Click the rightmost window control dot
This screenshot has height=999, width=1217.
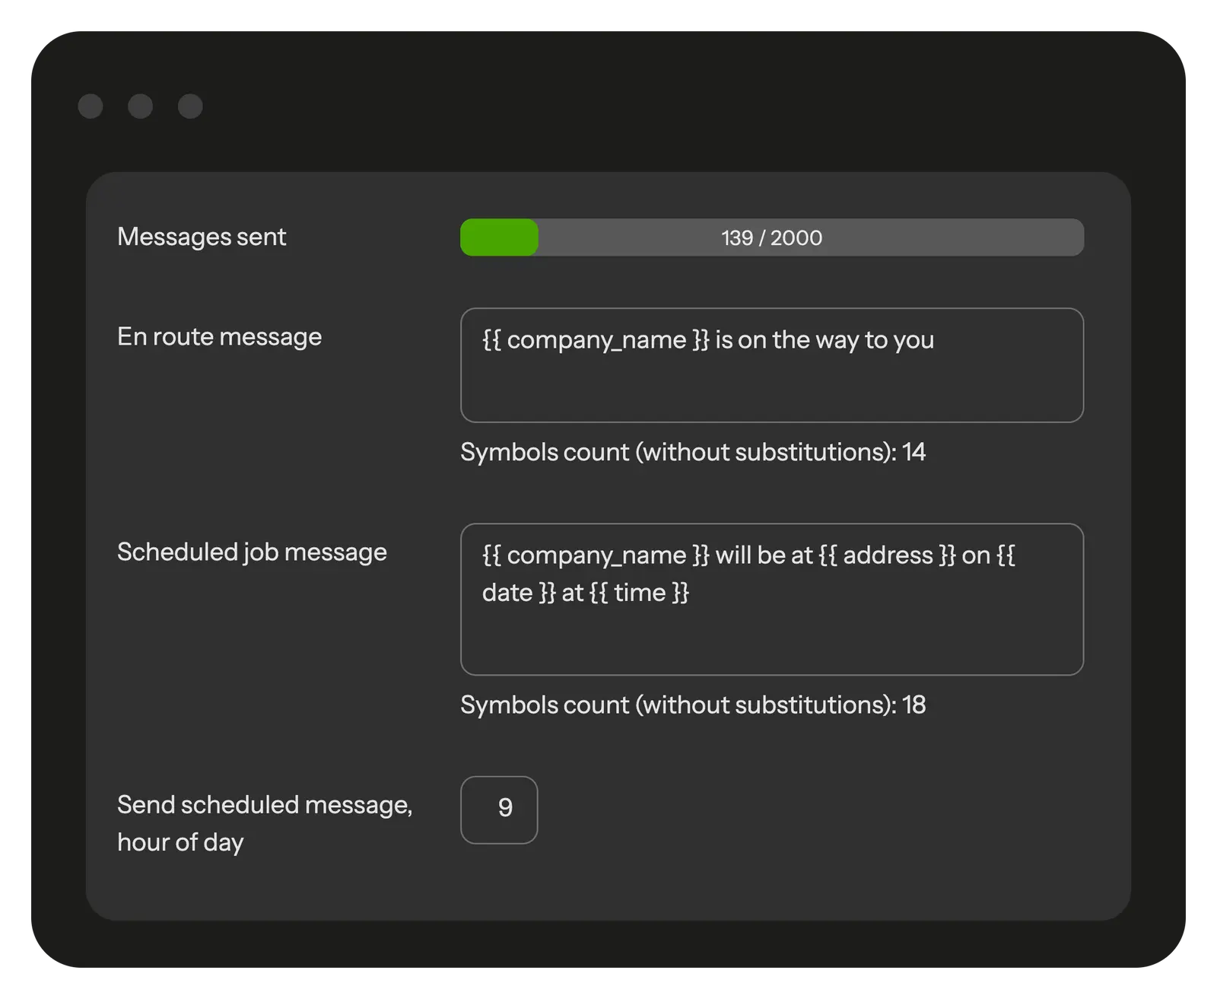pos(190,107)
